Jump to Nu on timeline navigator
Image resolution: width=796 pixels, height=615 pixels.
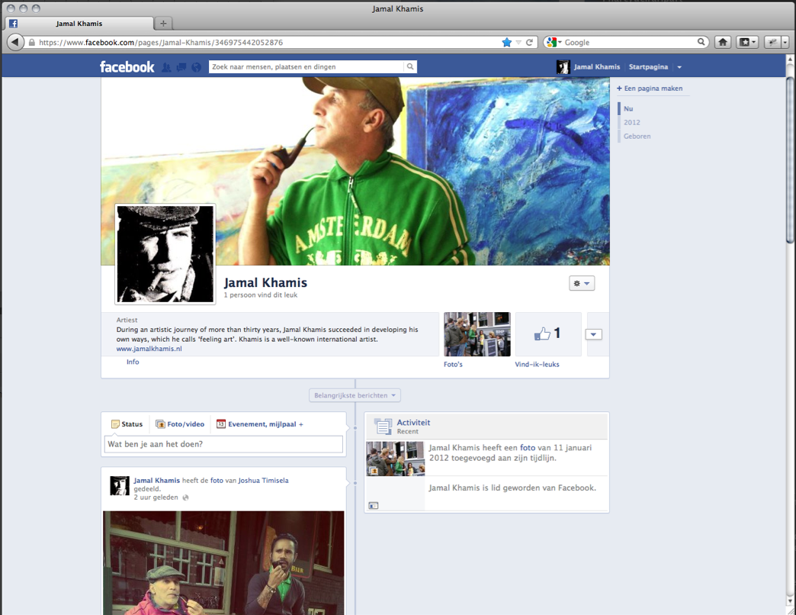coord(628,108)
